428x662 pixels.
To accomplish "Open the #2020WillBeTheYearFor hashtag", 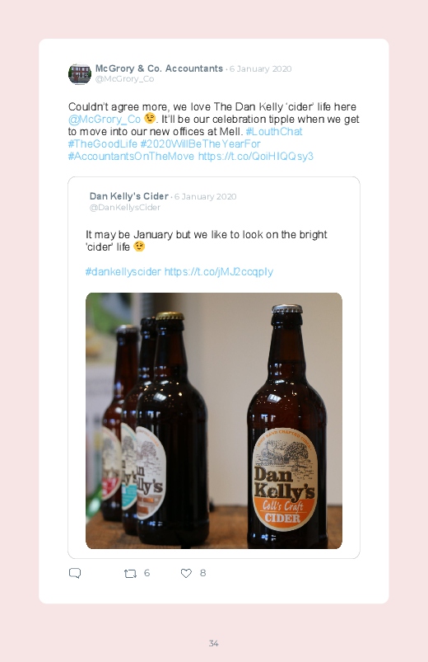I will pos(200,144).
